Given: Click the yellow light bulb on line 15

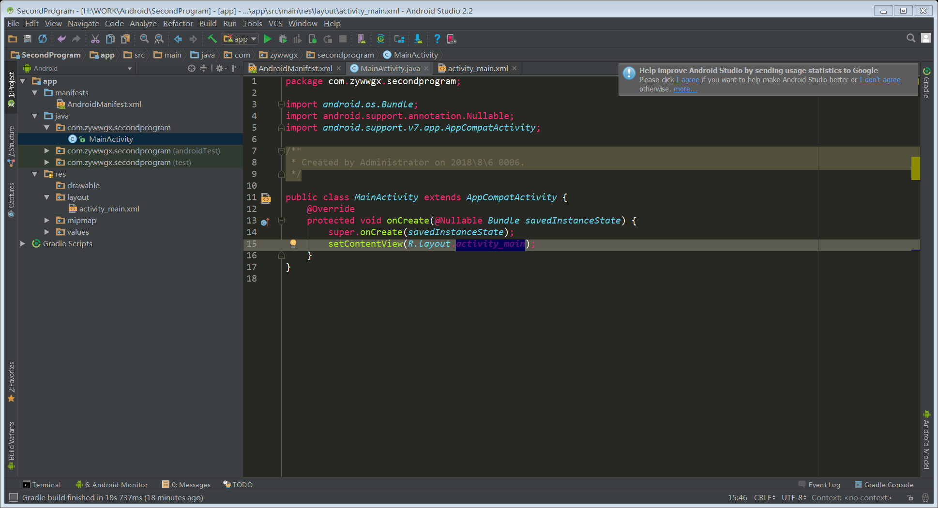Looking at the screenshot, I should click(293, 243).
